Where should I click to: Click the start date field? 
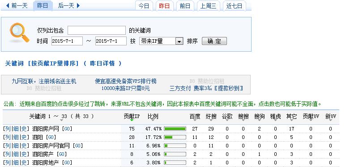pos(67,41)
